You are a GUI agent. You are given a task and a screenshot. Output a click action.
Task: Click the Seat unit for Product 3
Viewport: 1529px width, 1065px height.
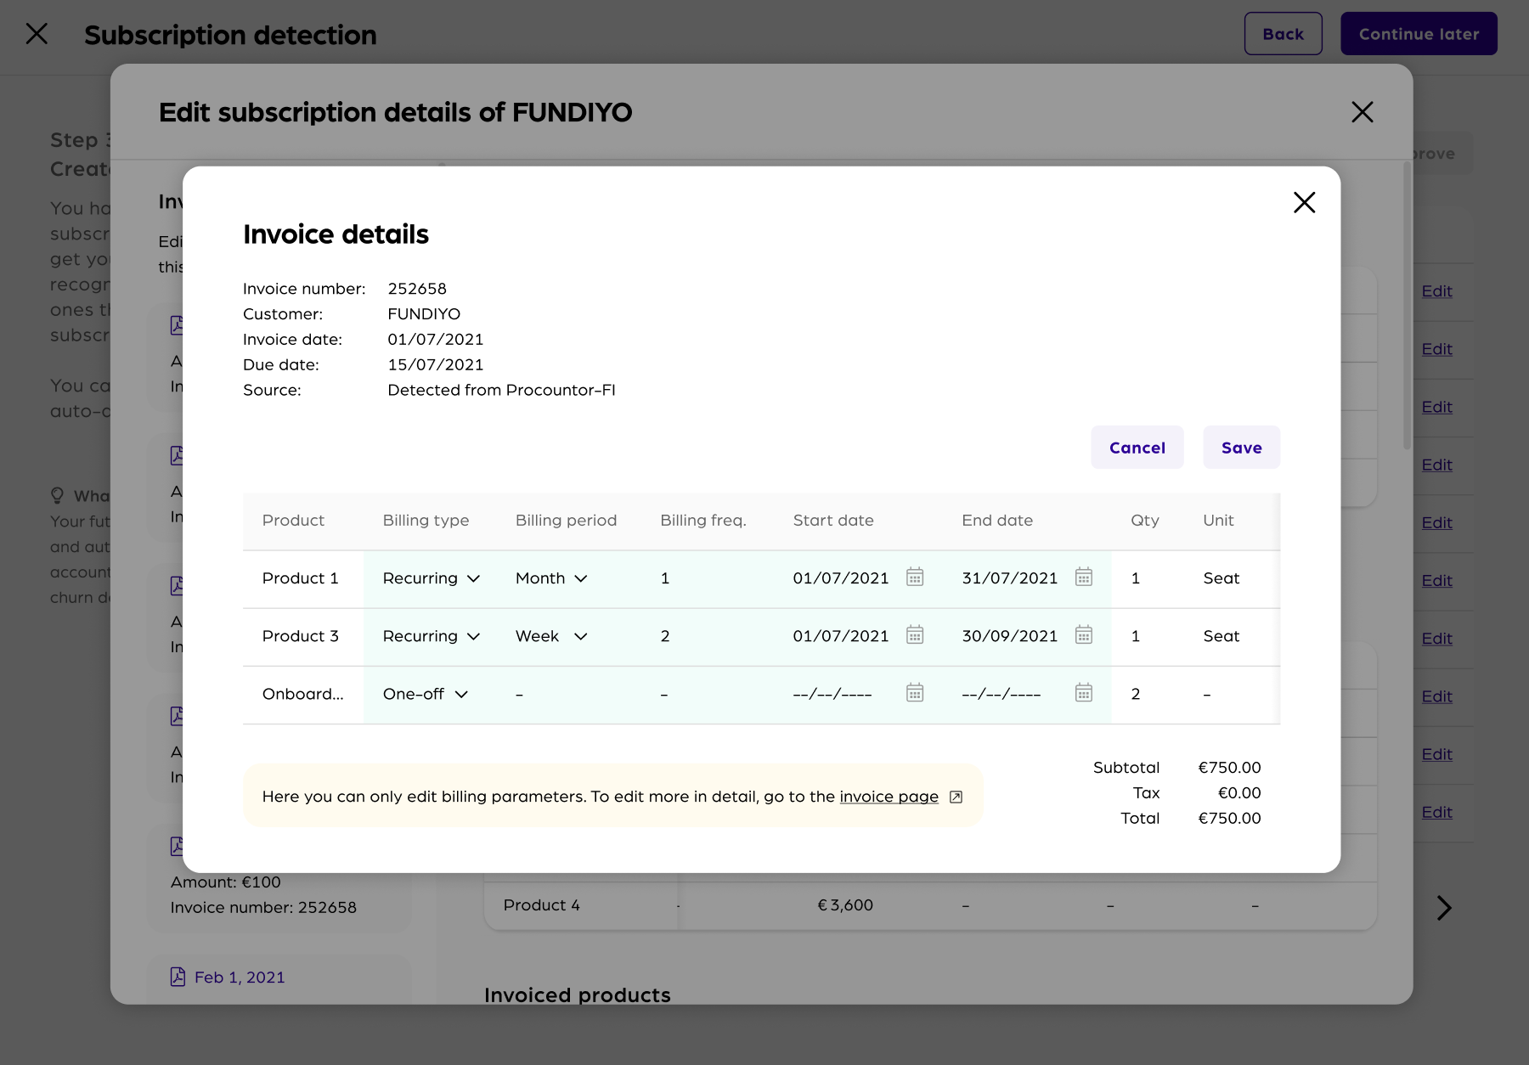(1221, 636)
